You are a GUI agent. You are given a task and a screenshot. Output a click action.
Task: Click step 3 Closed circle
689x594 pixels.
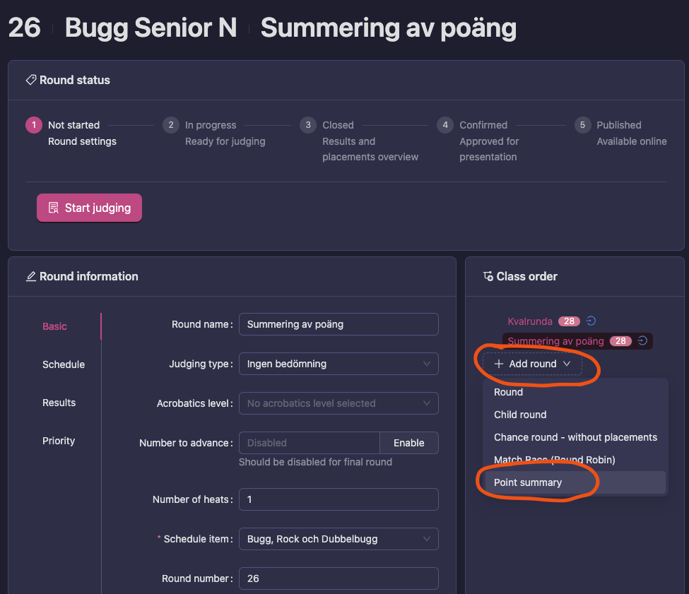coord(307,125)
